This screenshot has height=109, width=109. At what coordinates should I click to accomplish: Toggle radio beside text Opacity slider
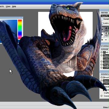click(x=101, y=55)
